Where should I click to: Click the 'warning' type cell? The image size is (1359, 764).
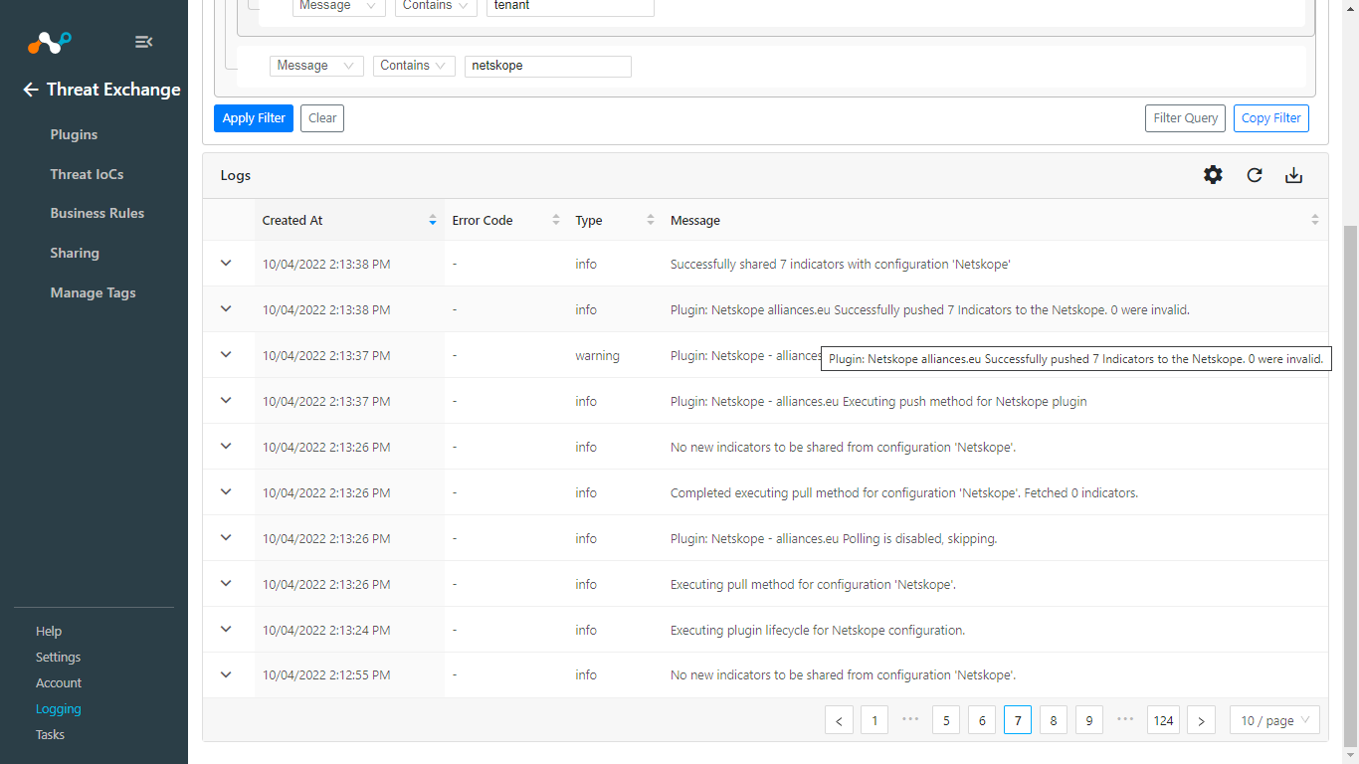pos(597,355)
